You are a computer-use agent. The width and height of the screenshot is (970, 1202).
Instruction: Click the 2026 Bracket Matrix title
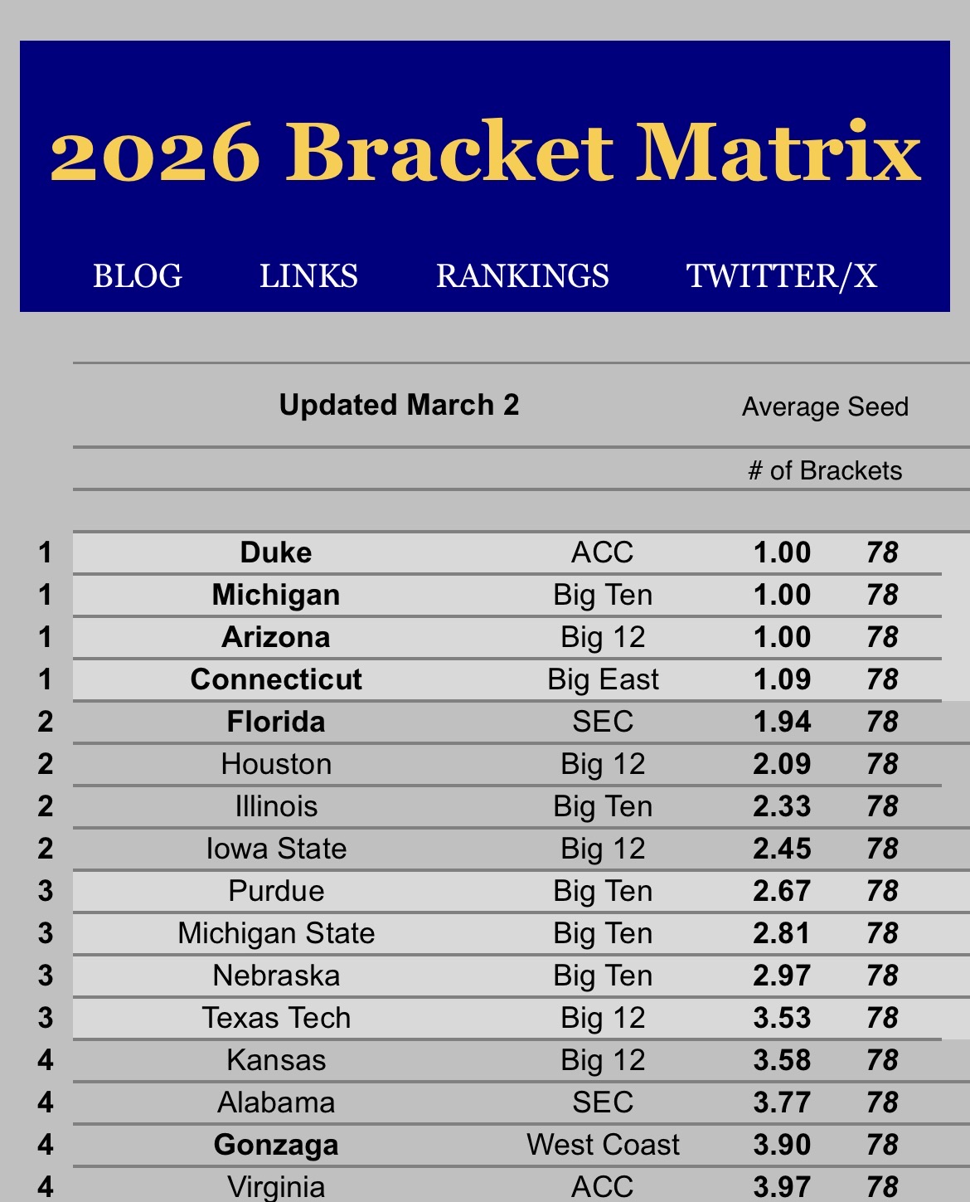click(x=485, y=152)
